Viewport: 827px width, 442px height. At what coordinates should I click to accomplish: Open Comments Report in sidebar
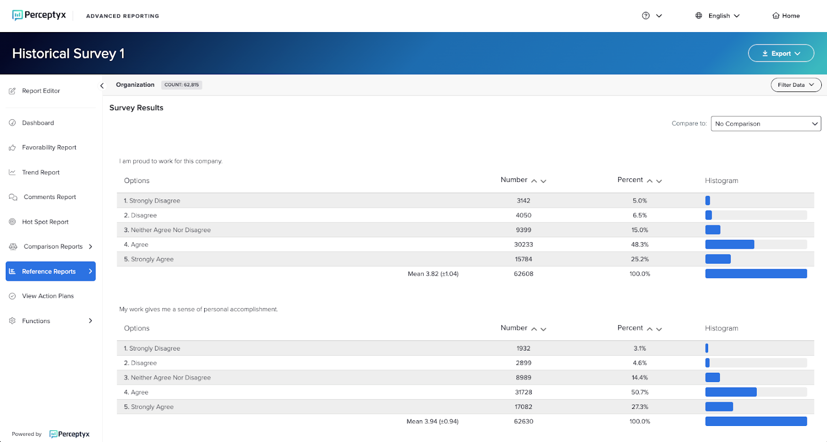click(x=50, y=197)
